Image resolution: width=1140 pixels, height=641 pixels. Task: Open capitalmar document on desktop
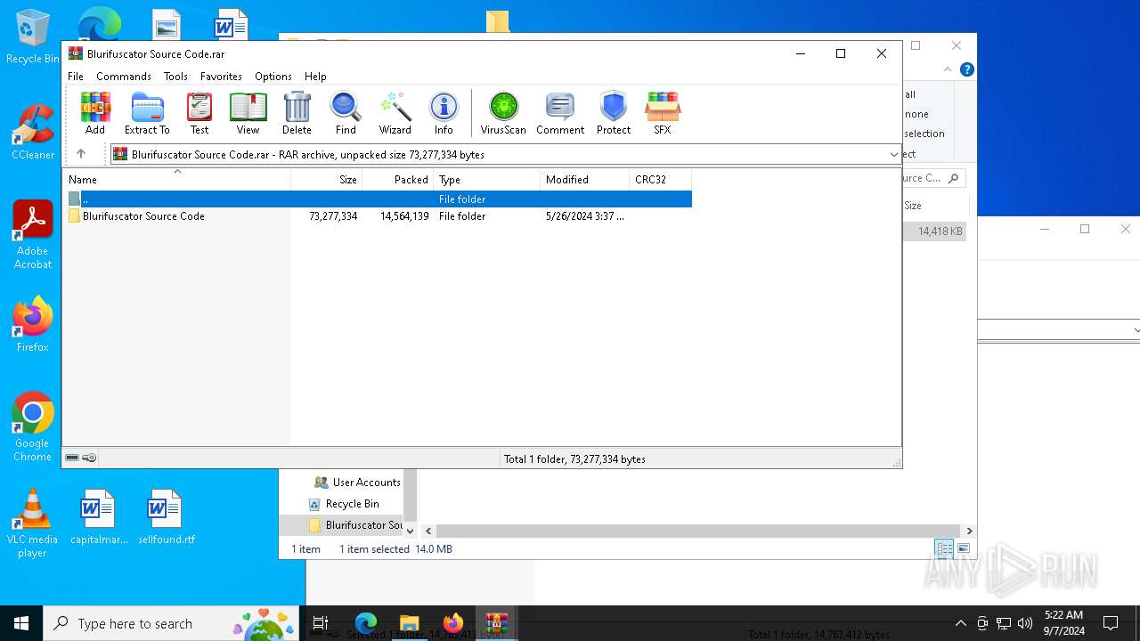click(x=98, y=516)
